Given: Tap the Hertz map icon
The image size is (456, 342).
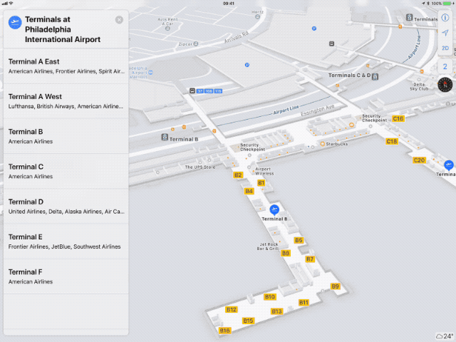Looking at the screenshot, I should [257, 17].
